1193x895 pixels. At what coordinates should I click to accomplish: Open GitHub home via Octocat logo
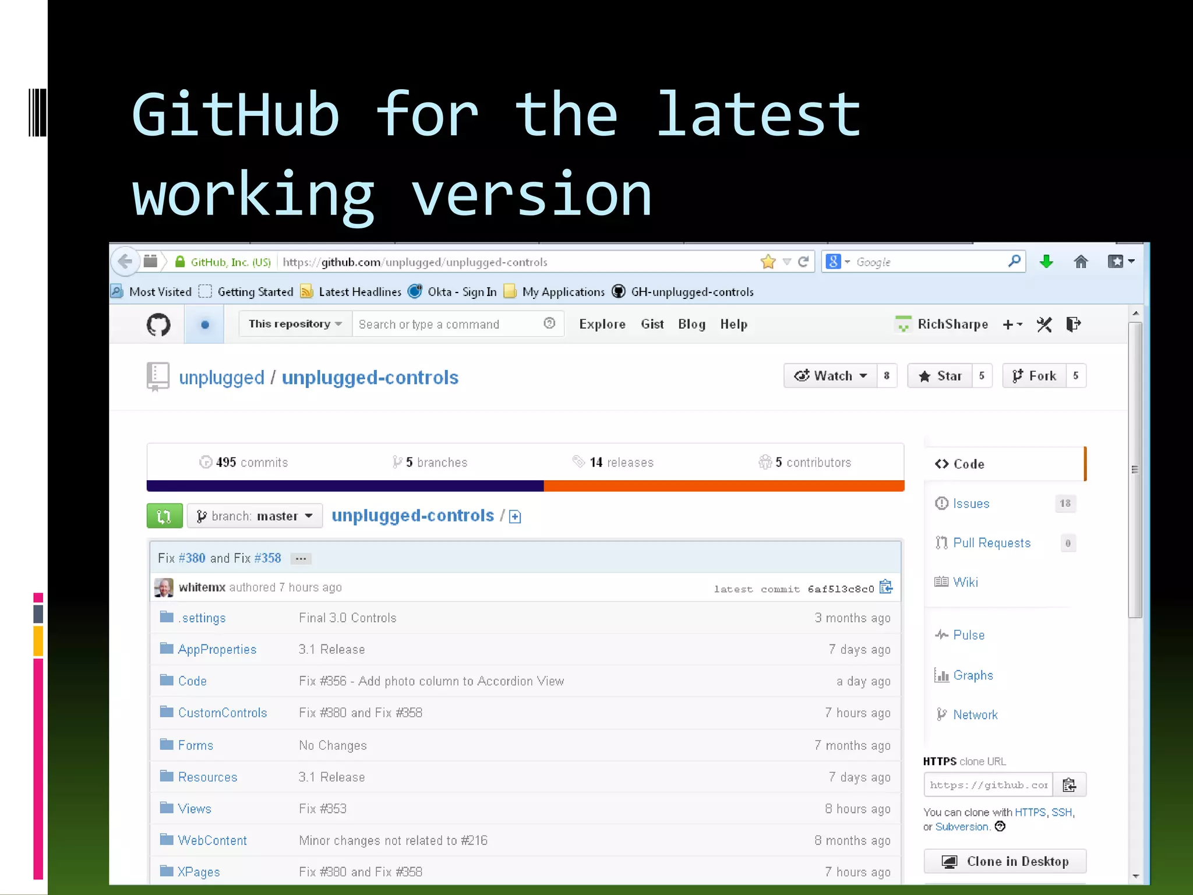point(158,324)
